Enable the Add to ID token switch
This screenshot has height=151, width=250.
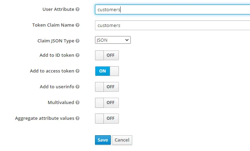[107, 55]
